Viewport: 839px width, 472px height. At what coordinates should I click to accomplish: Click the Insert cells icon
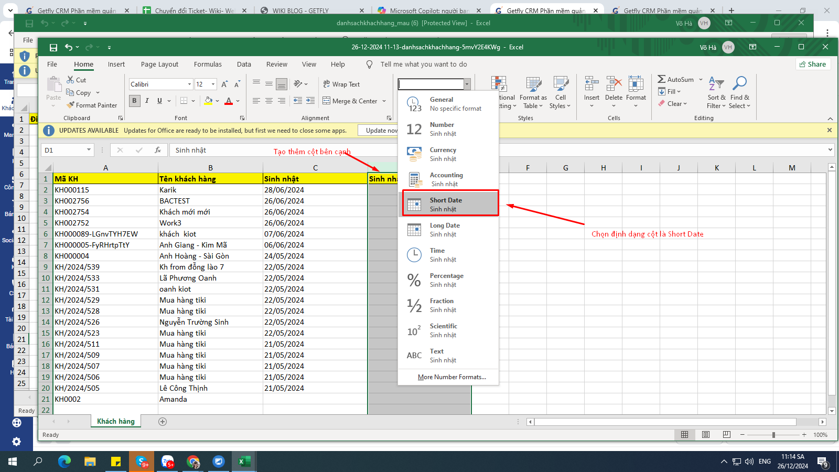click(x=591, y=84)
